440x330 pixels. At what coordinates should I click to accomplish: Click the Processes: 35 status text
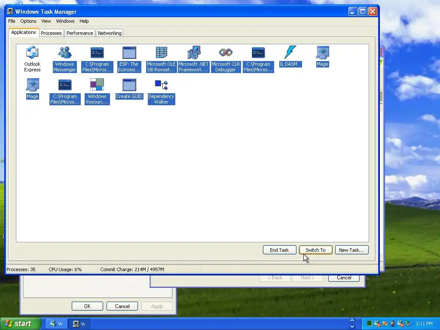coord(21,269)
